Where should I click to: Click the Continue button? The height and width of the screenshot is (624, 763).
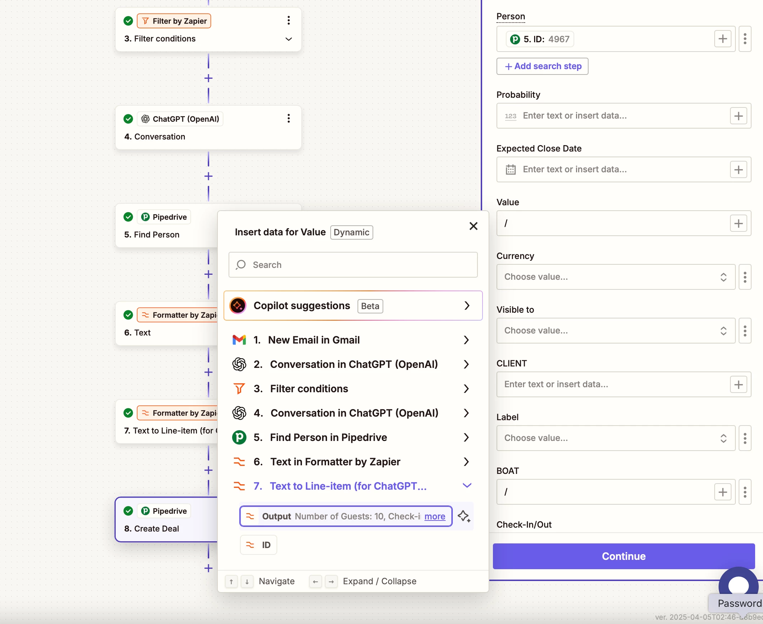point(624,556)
